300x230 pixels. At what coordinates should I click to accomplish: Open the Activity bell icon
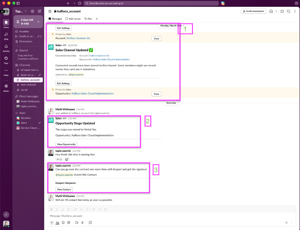[6, 46]
